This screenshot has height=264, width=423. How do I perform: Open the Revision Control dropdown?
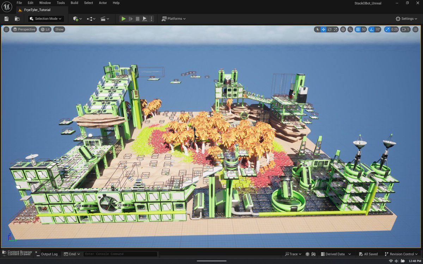pos(401,254)
